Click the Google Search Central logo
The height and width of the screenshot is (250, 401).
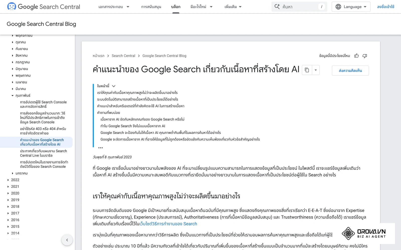44,7
